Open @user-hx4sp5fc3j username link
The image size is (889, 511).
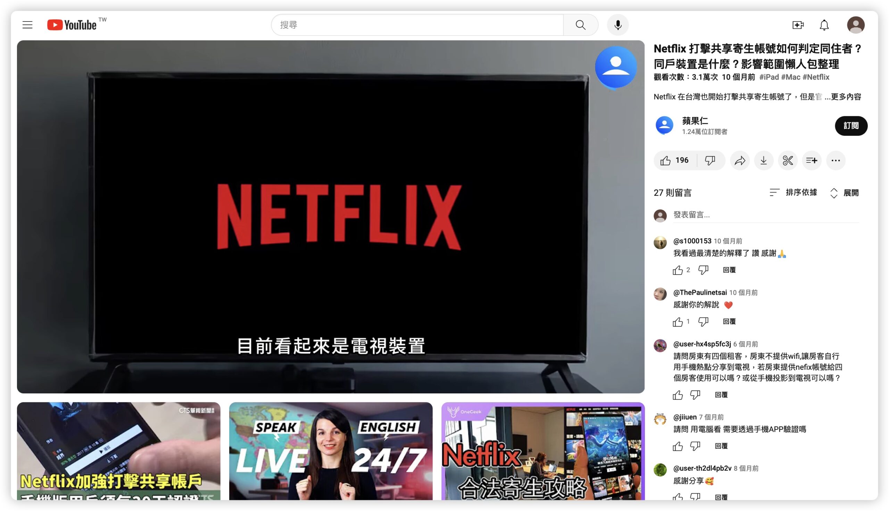702,344
